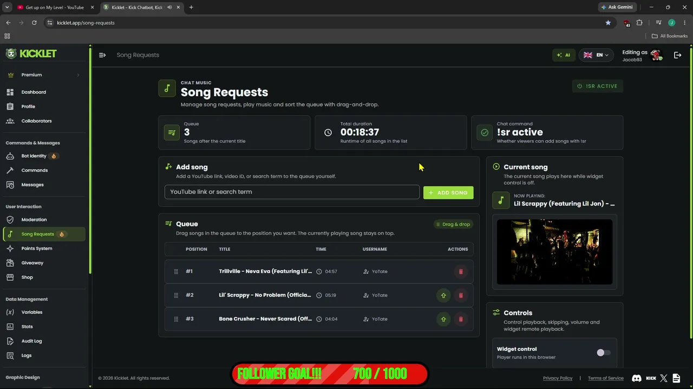Focus the YouTube link or search term field
Image resolution: width=693 pixels, height=389 pixels.
(x=292, y=192)
